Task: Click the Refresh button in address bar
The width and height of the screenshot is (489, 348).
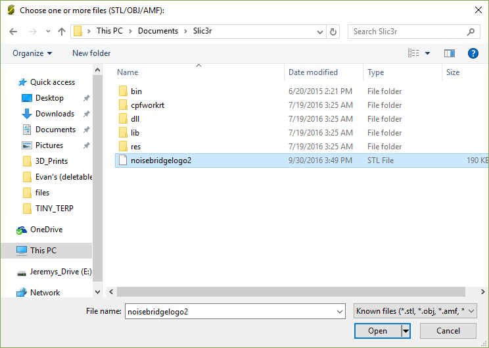Action: (334, 32)
